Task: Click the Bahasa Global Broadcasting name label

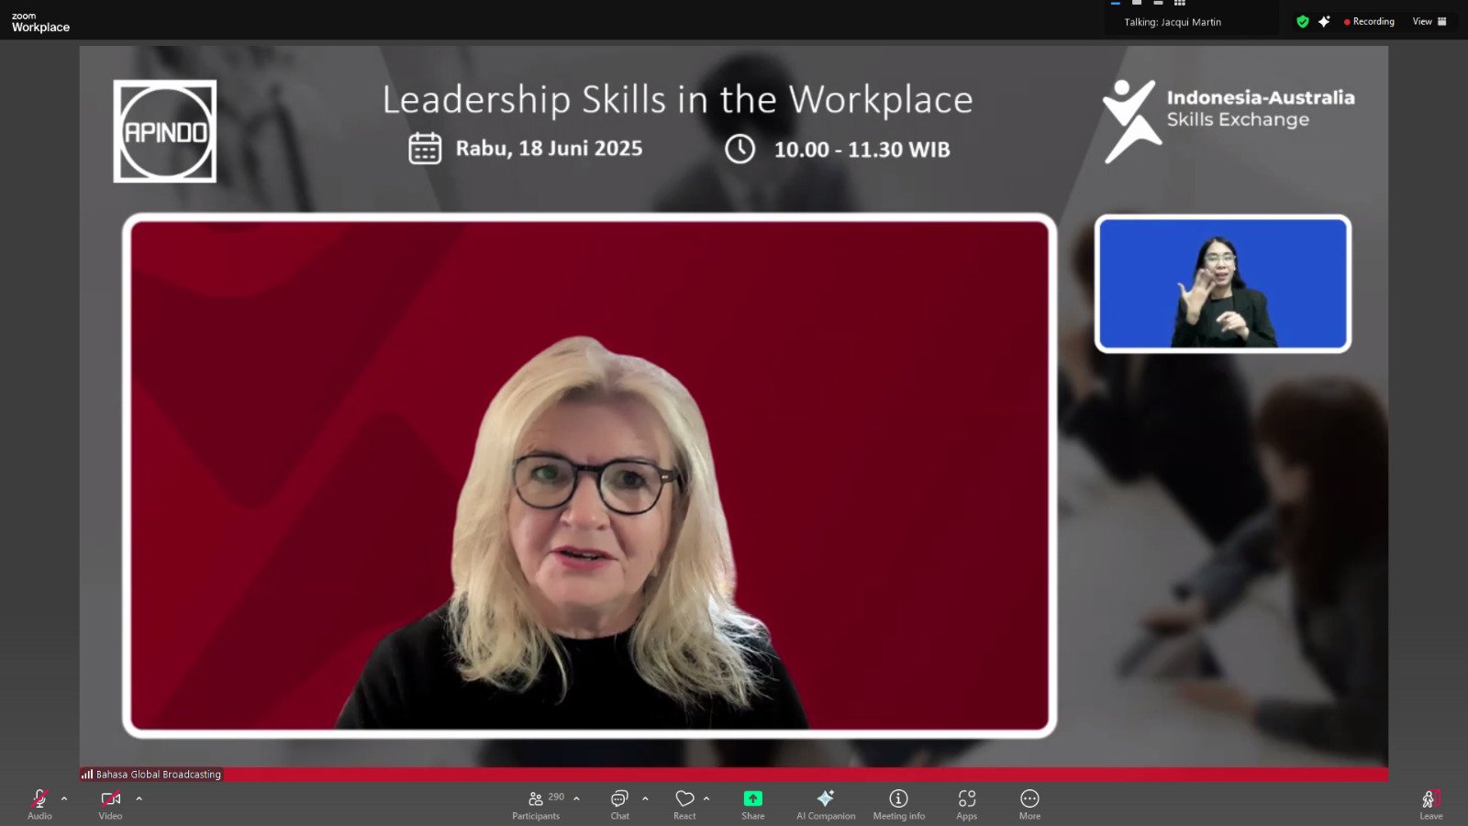Action: [151, 775]
